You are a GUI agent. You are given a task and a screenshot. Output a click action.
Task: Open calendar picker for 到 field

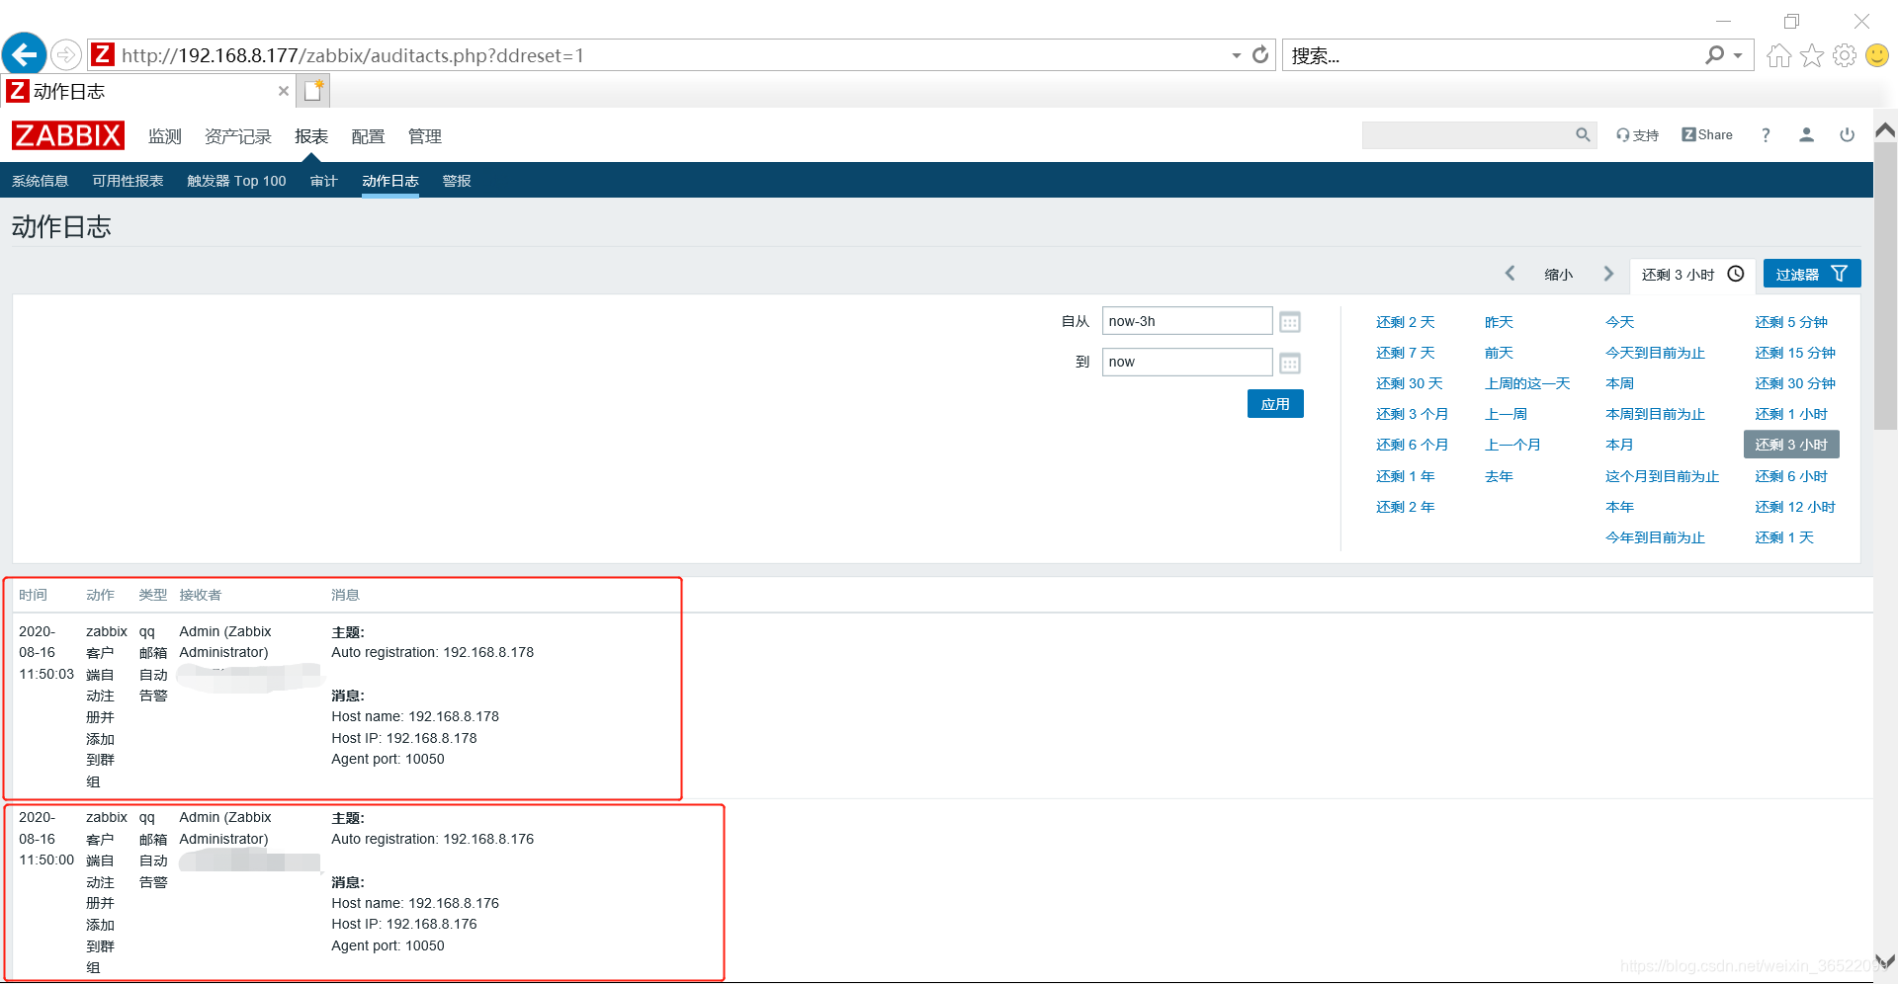(1289, 364)
